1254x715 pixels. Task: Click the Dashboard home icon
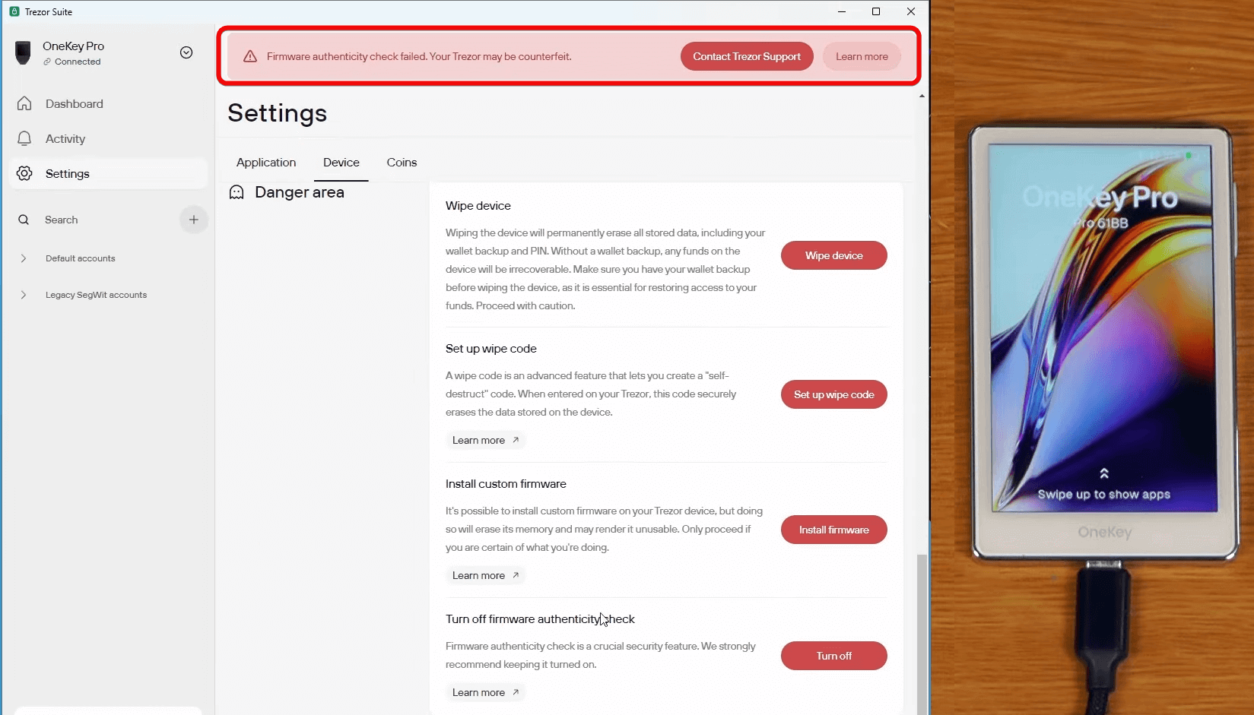pos(24,103)
